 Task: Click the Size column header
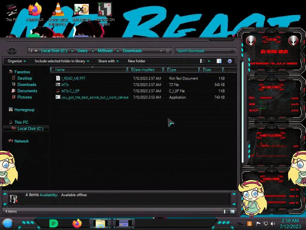(x=213, y=70)
